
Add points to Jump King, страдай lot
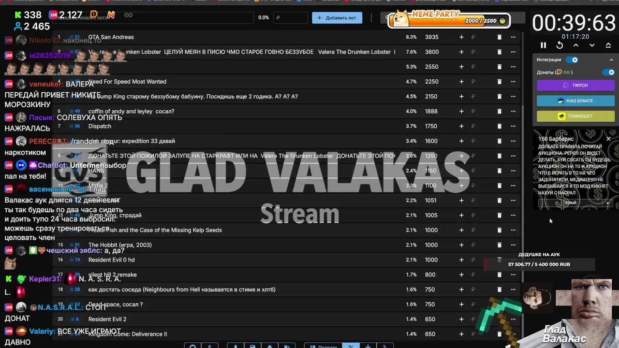point(461,216)
